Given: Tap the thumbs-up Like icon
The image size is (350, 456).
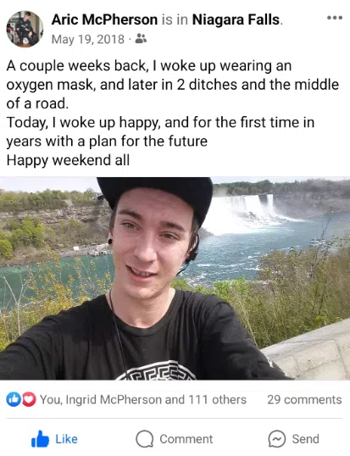Looking at the screenshot, I should (40, 439).
